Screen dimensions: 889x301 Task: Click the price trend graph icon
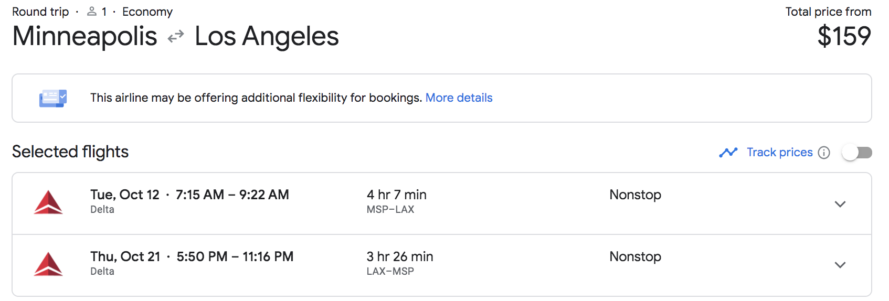[x=728, y=153]
